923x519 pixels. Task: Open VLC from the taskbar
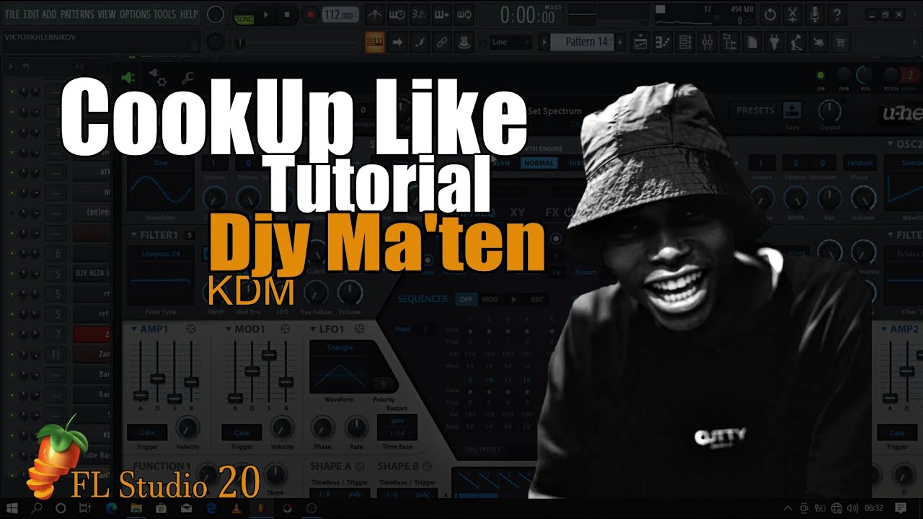point(237,507)
